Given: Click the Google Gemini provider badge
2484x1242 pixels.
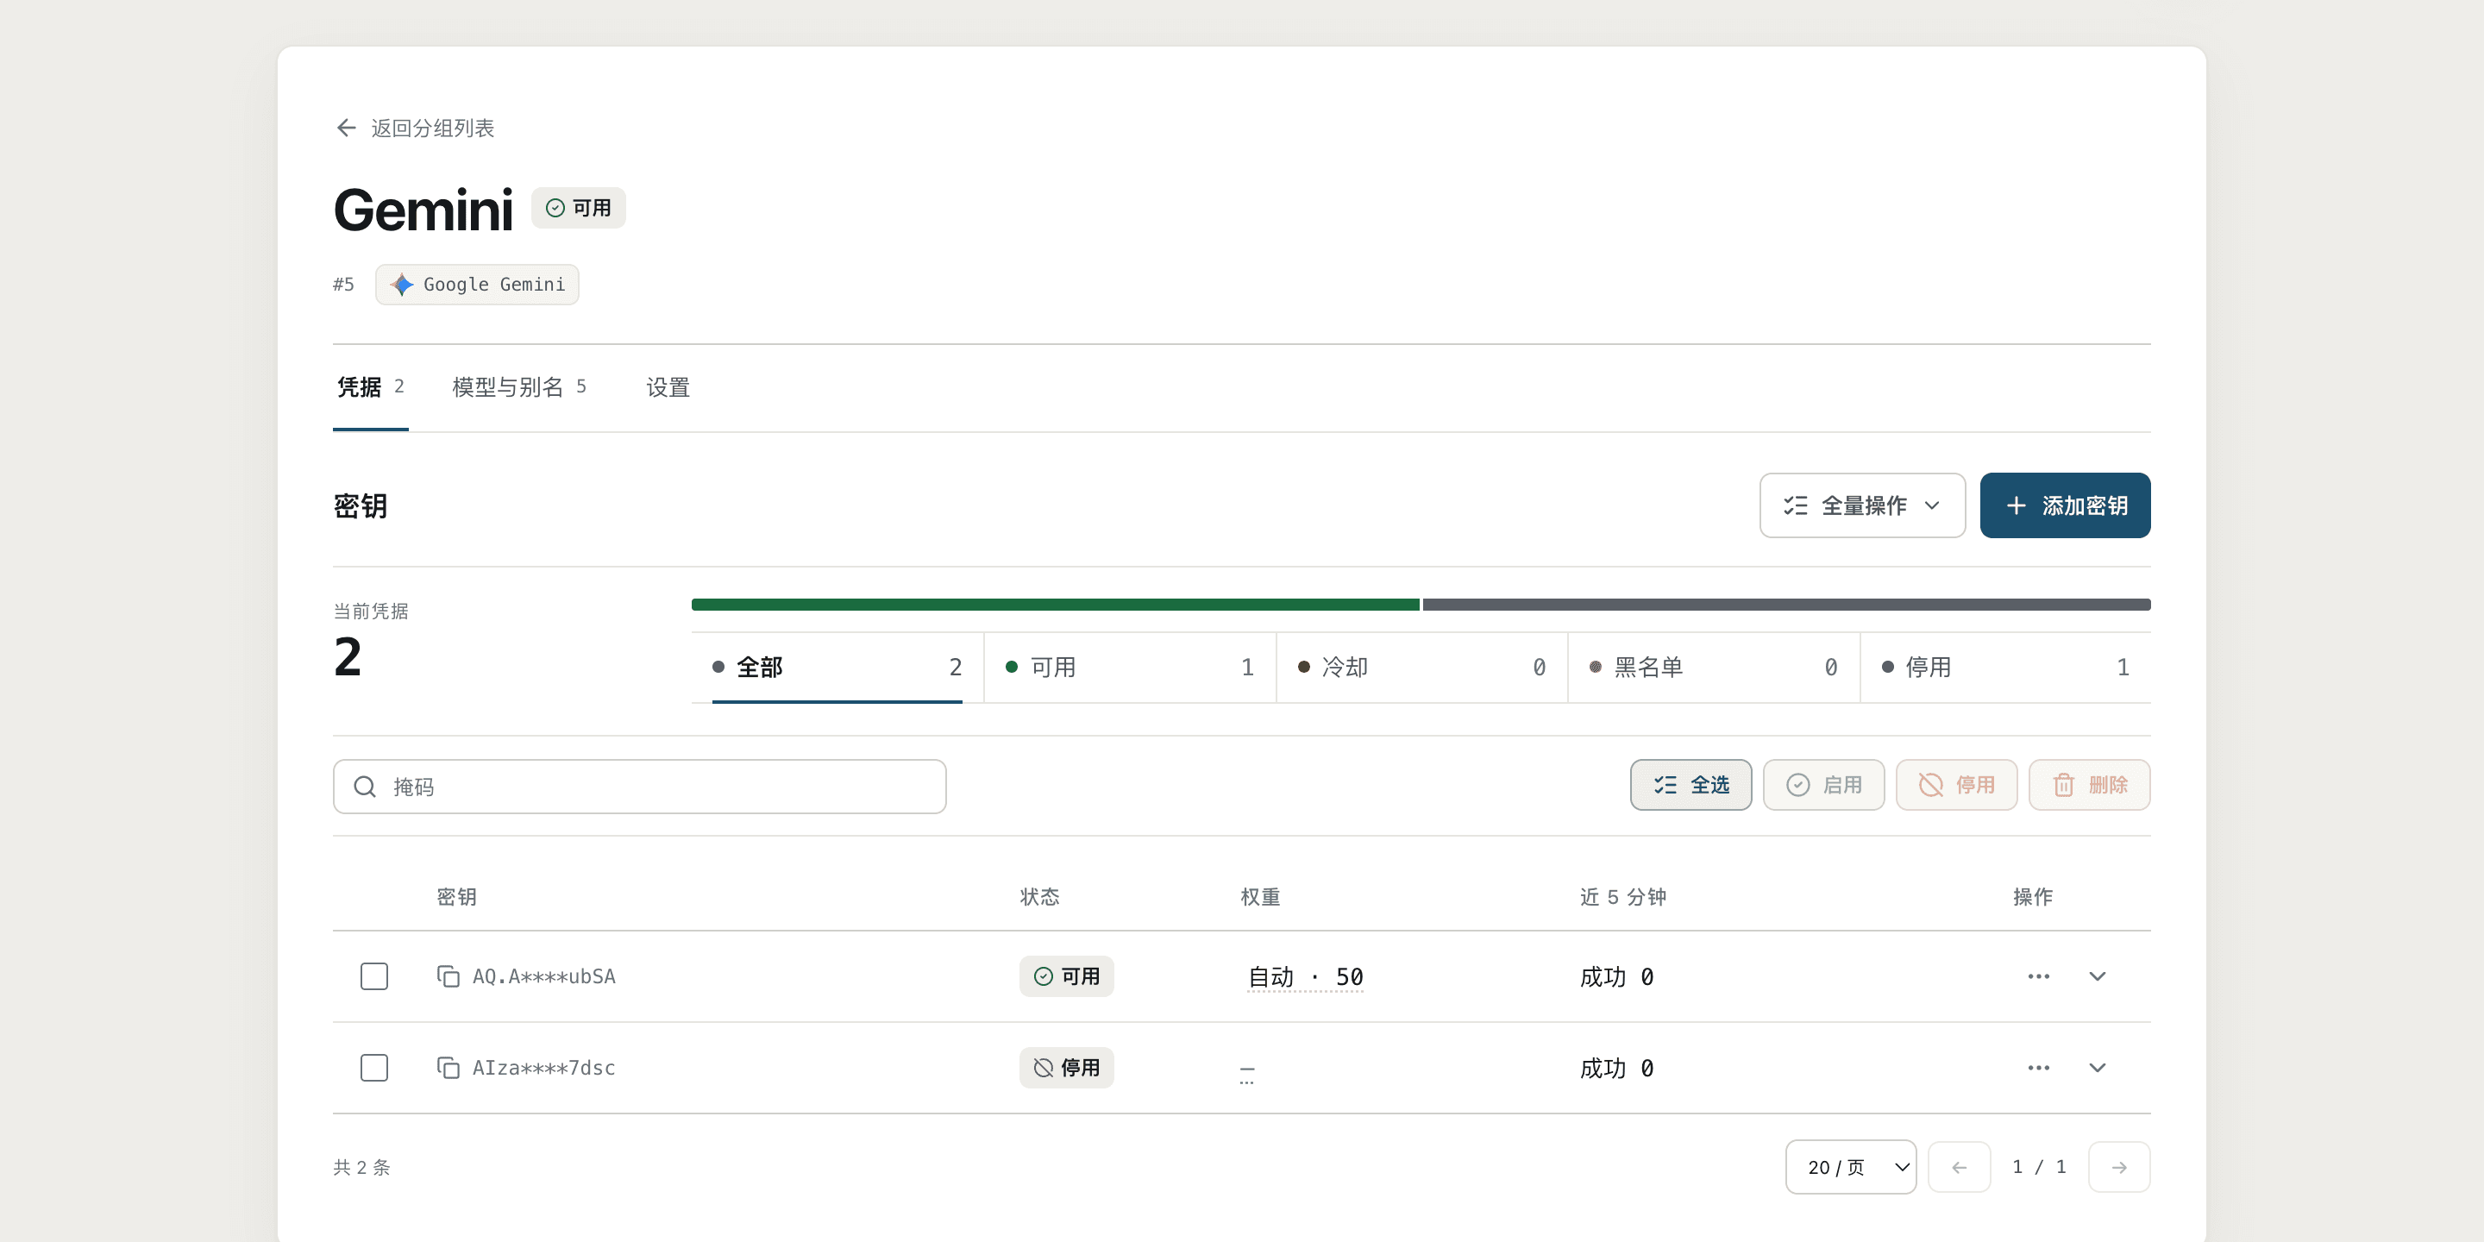Looking at the screenshot, I should 477,285.
